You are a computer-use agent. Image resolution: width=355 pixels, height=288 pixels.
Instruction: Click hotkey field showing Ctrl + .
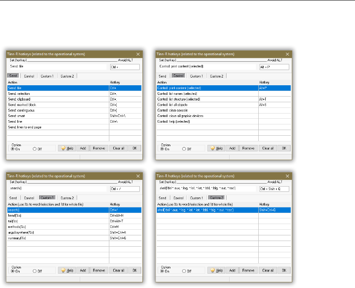coord(125,67)
